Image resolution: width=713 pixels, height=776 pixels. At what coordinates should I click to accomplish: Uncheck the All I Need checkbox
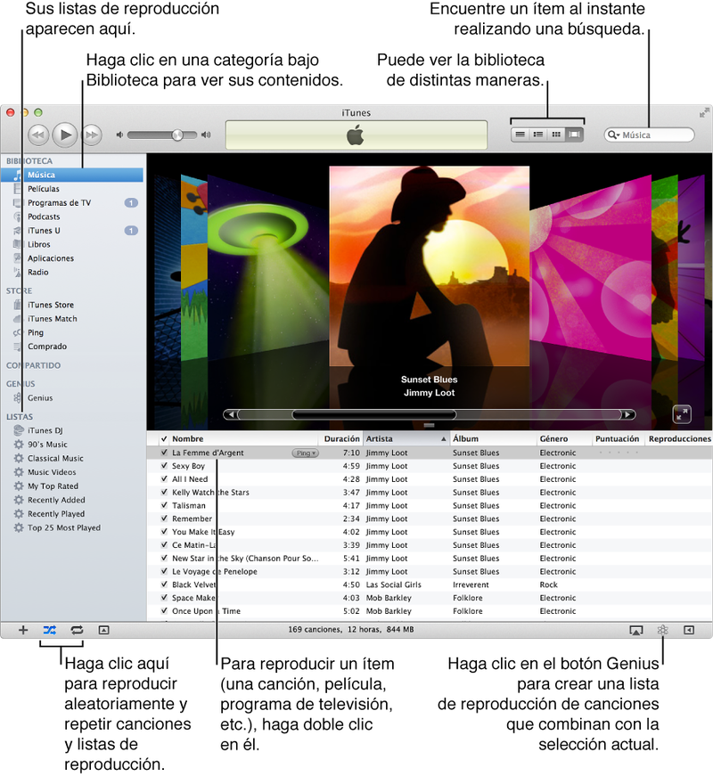tap(164, 478)
